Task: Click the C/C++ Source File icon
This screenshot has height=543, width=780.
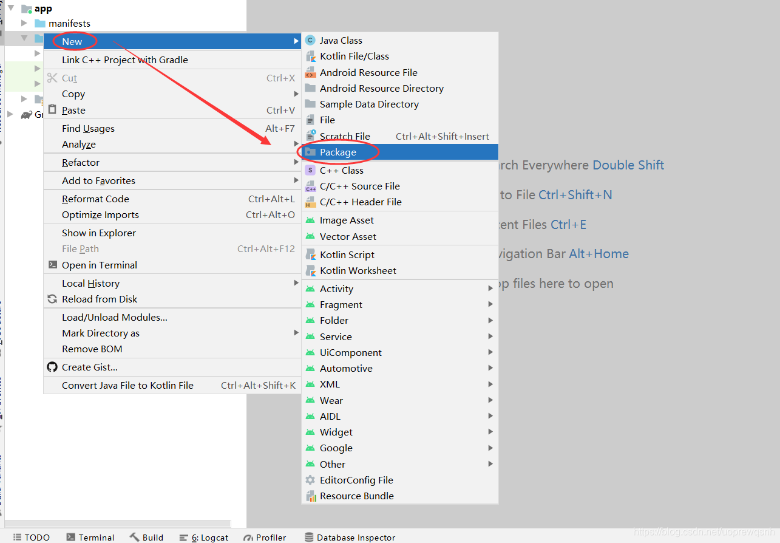Action: coord(310,186)
